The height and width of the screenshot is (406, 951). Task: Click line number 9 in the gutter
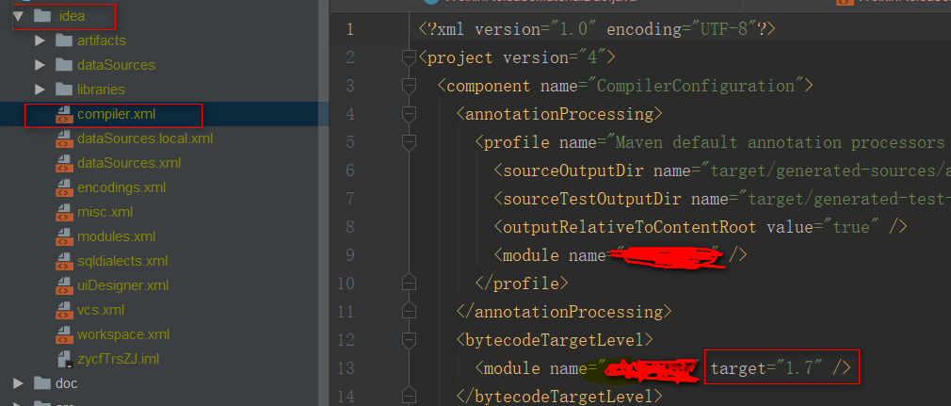coord(350,255)
